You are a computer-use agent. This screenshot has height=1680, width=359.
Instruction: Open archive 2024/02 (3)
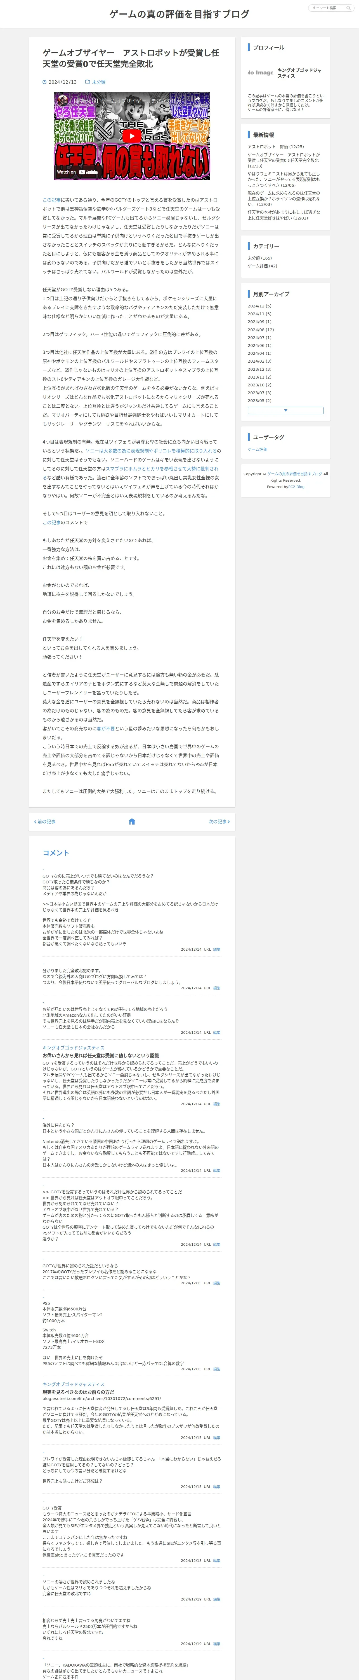[x=259, y=361]
